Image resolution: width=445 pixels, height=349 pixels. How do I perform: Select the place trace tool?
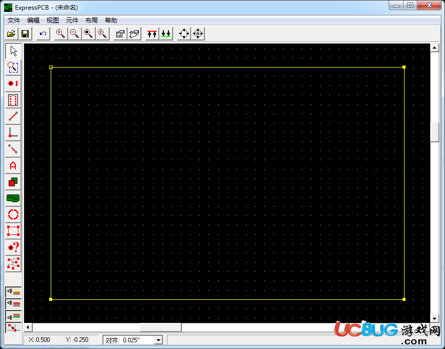click(x=13, y=117)
